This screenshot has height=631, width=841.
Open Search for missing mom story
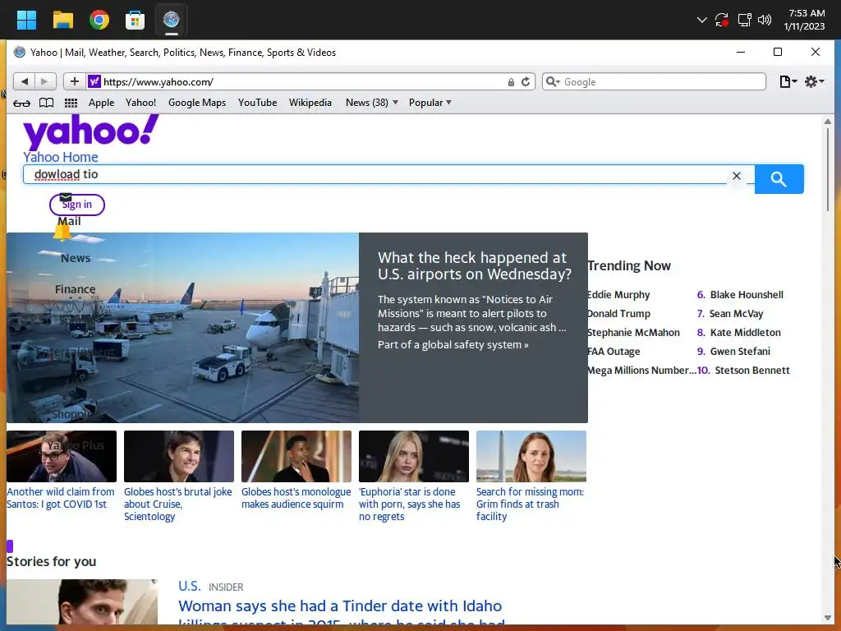tap(530, 504)
